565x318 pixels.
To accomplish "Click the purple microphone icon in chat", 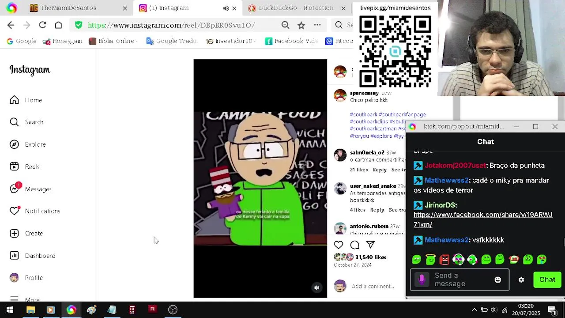I will 422,280.
